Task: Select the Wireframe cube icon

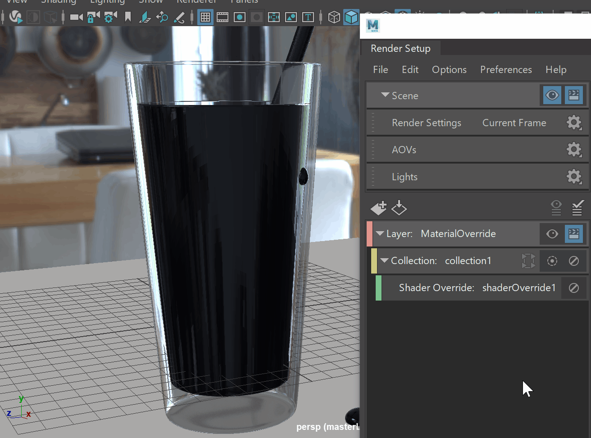Action: click(334, 18)
